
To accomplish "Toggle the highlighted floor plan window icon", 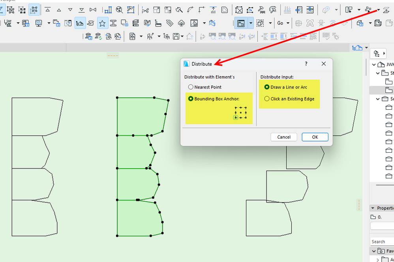I will point(241,23).
